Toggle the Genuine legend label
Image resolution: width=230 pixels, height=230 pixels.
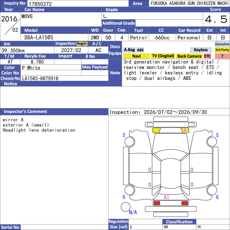point(222,44)
